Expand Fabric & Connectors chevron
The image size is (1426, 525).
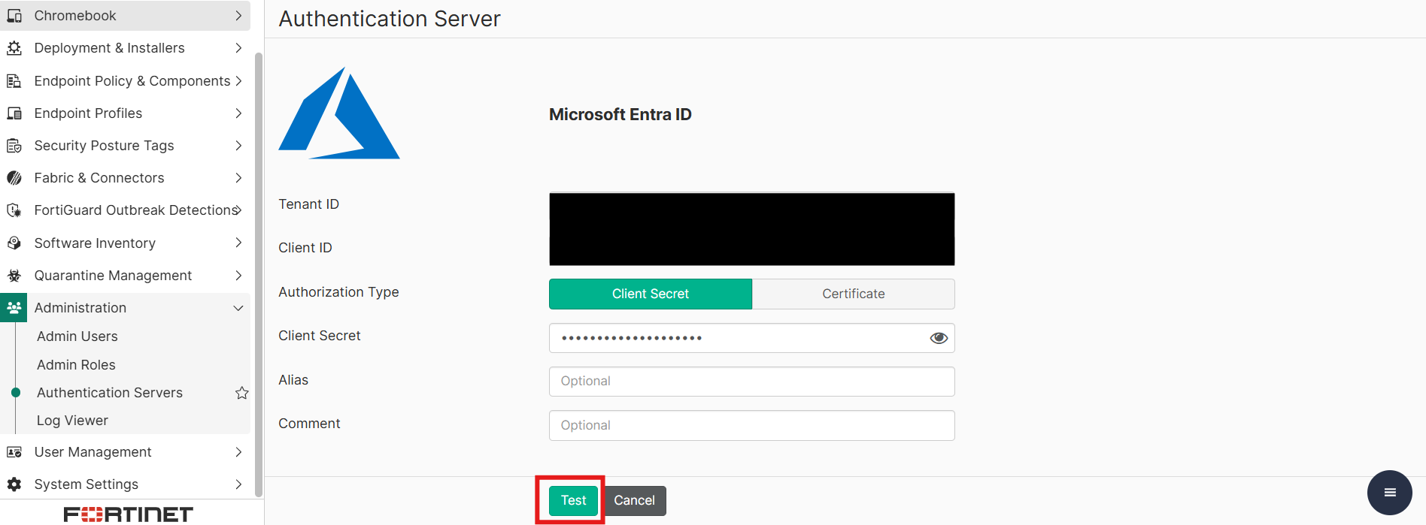point(238,178)
